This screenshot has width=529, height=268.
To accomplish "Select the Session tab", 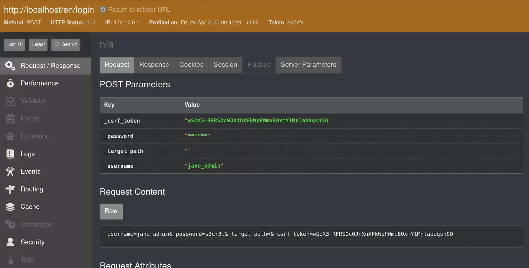I will click(225, 65).
